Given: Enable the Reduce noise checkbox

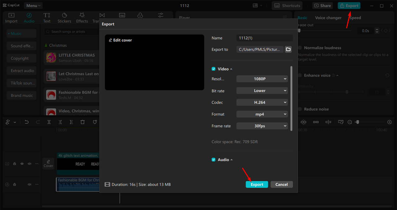Looking at the screenshot, I should pyautogui.click(x=300, y=109).
